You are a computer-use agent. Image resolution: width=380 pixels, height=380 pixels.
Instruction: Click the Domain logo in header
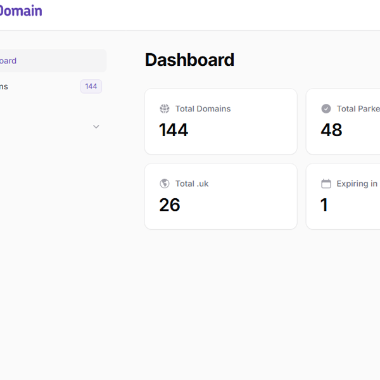(21, 11)
